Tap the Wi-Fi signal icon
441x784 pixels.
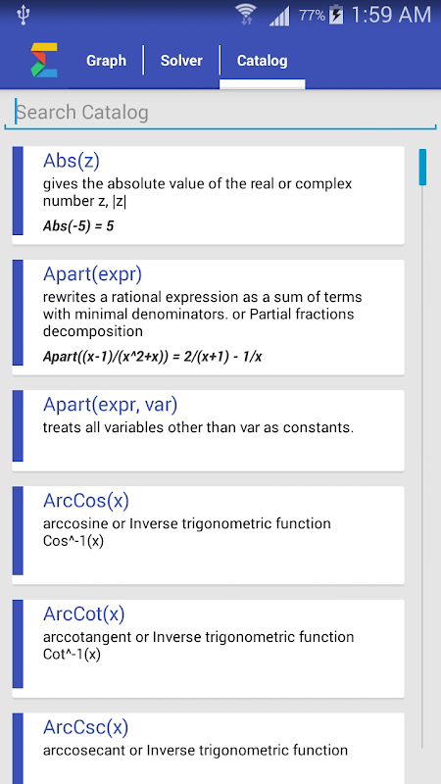(246, 15)
